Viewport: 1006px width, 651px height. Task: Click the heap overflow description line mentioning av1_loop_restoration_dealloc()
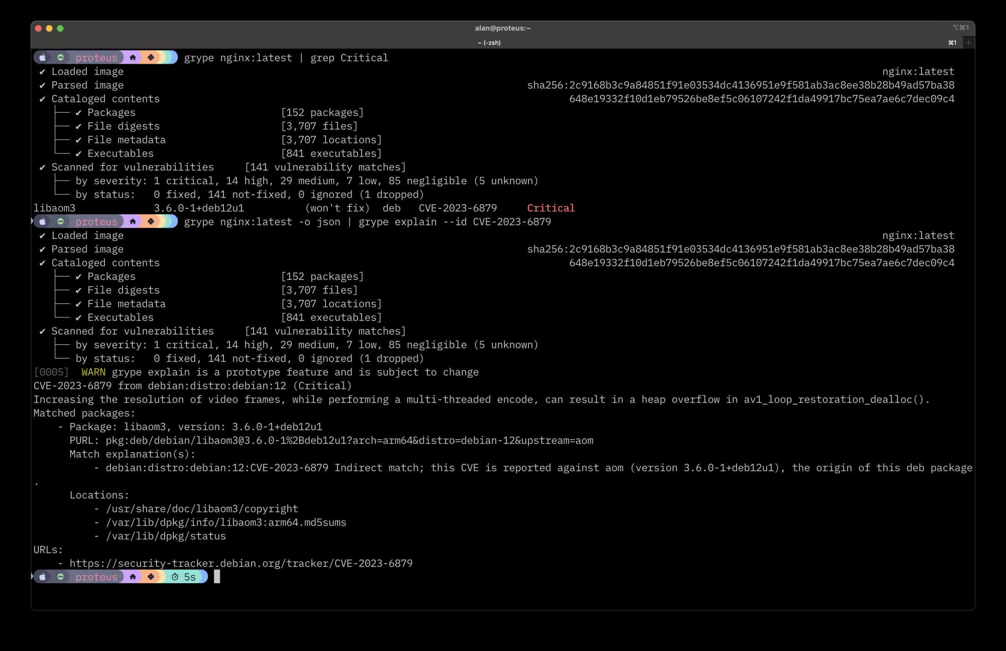pos(482,400)
